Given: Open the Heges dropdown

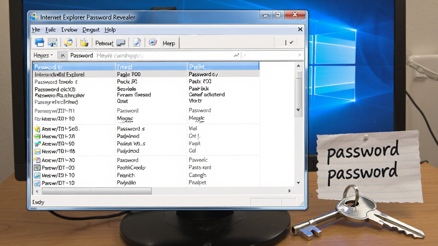Looking at the screenshot, I should 43,56.
